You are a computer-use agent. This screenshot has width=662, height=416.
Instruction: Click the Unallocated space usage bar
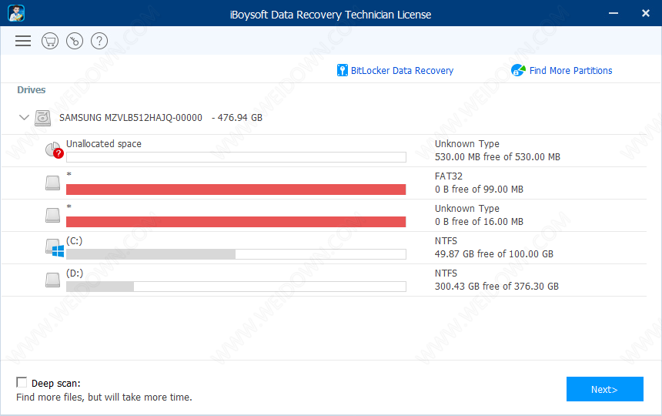[236, 157]
